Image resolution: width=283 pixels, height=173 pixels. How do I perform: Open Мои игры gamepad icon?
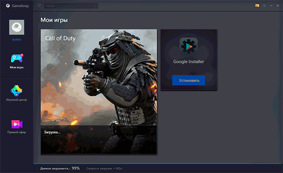pos(17,58)
